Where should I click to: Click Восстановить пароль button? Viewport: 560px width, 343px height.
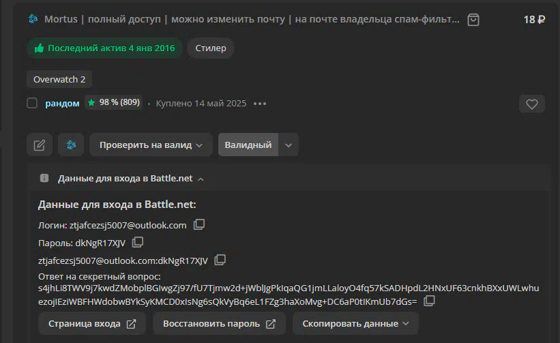coord(219,323)
